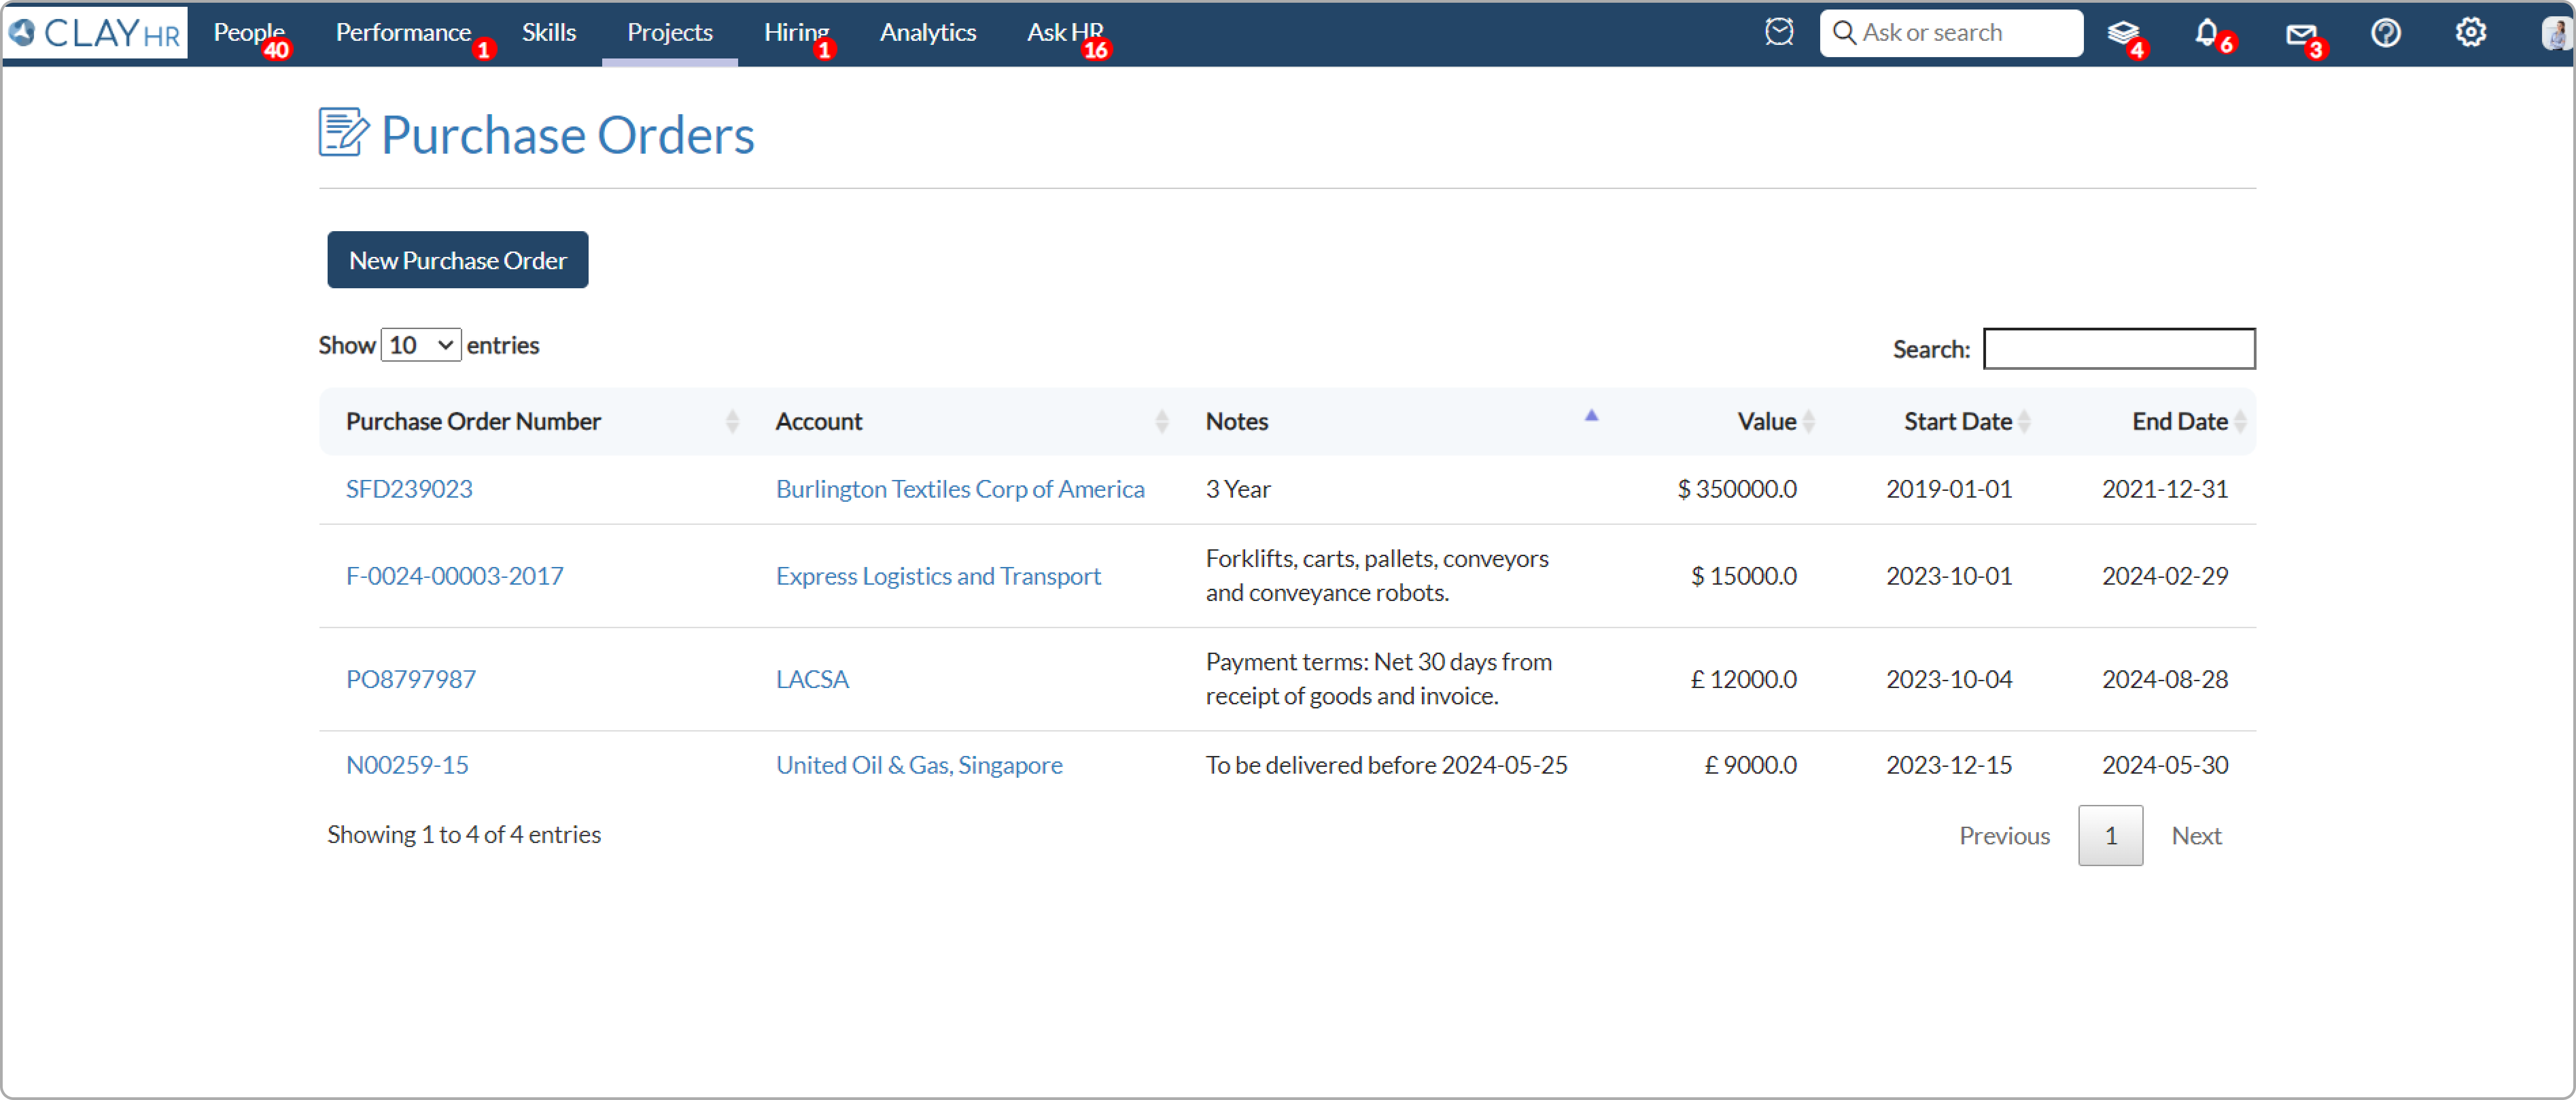Click the start date 2023-12-15
This screenshot has height=1100, width=2576.
pyautogui.click(x=1949, y=765)
